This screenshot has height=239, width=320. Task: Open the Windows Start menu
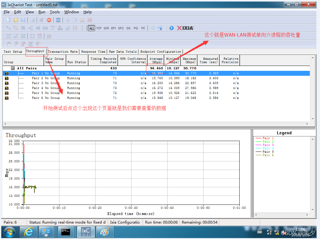pos(9,232)
